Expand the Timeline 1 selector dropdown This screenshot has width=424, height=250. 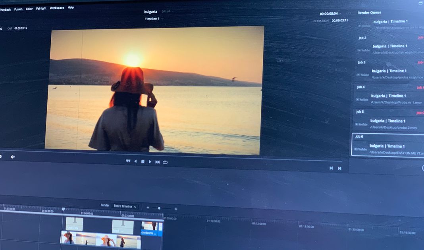pos(154,19)
